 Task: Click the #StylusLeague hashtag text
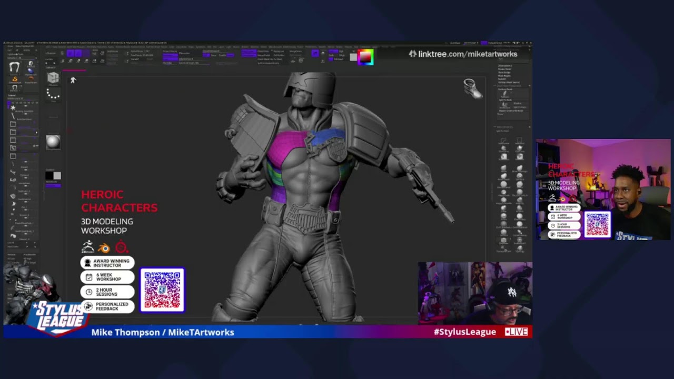point(464,332)
